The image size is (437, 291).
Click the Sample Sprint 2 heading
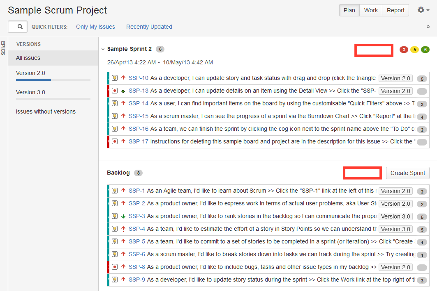pyautogui.click(x=129, y=49)
